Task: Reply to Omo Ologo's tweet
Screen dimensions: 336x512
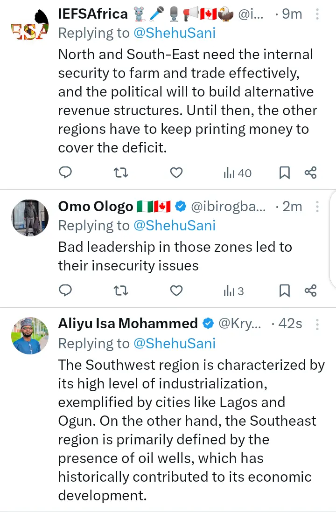Action: click(x=66, y=291)
